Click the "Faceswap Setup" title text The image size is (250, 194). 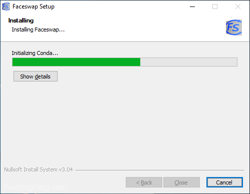click(x=34, y=6)
